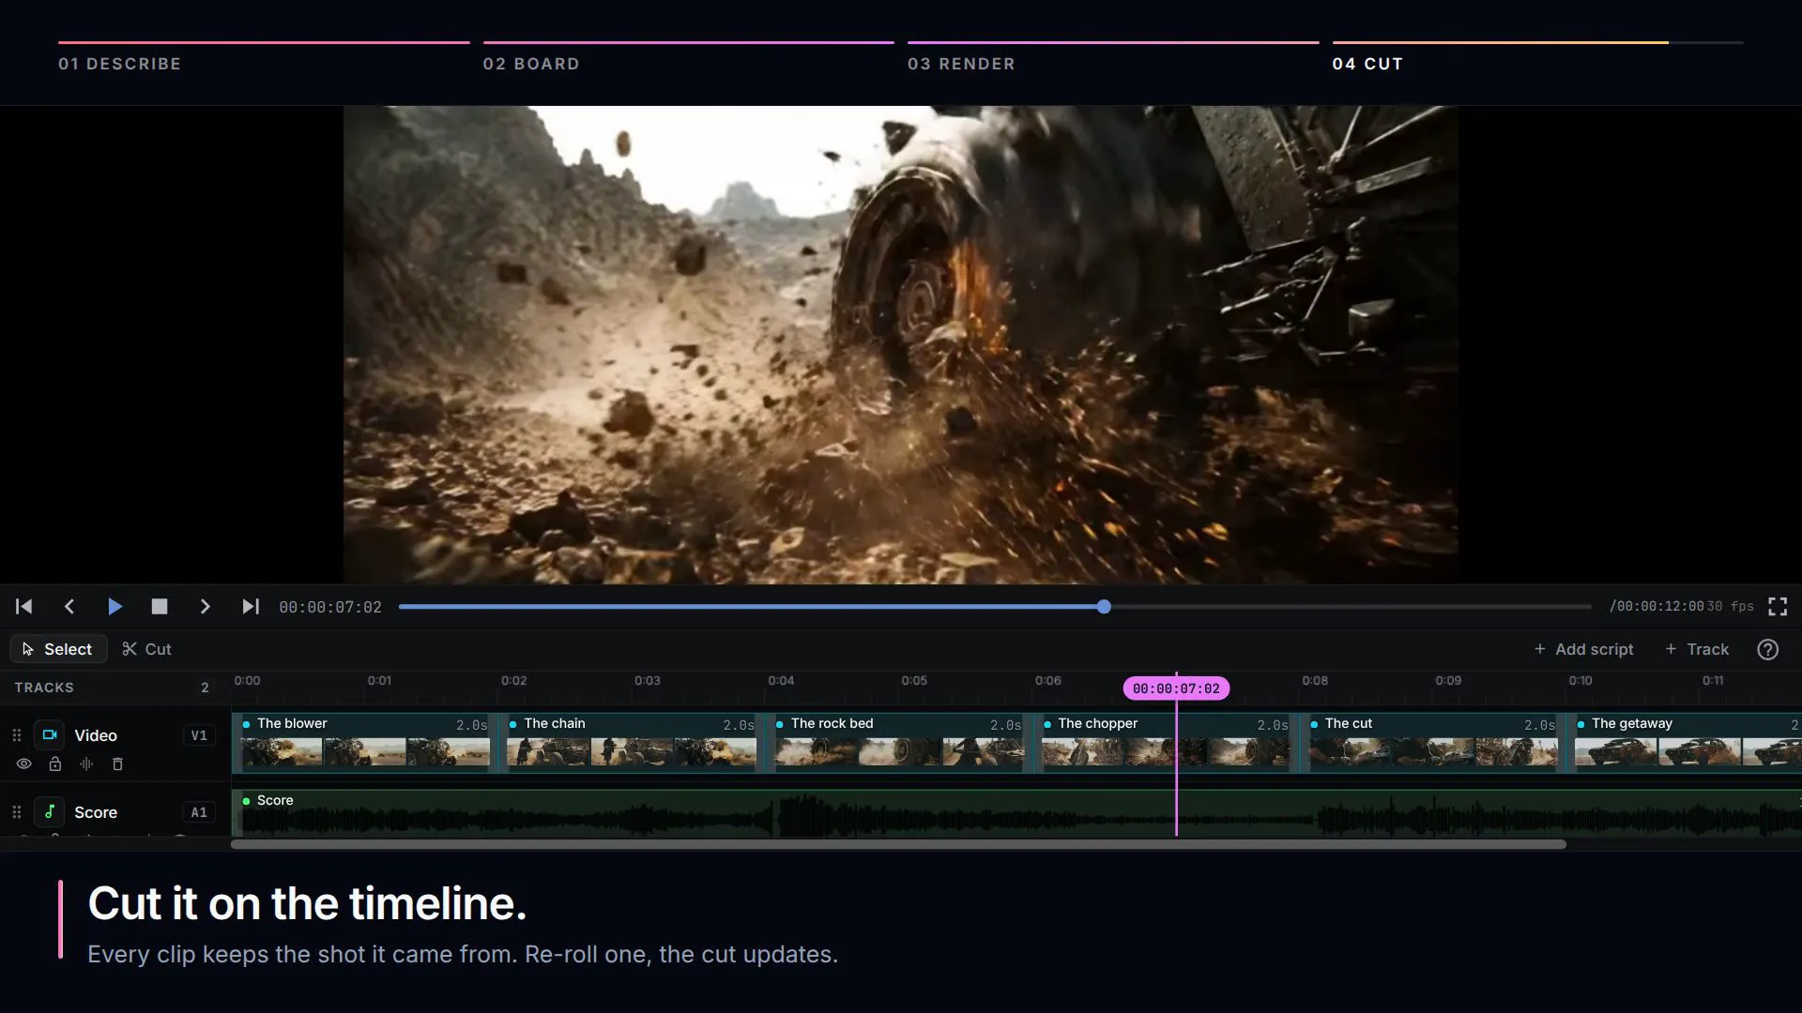1802x1013 pixels.
Task: Go to 03 Render step
Action: click(1113, 56)
